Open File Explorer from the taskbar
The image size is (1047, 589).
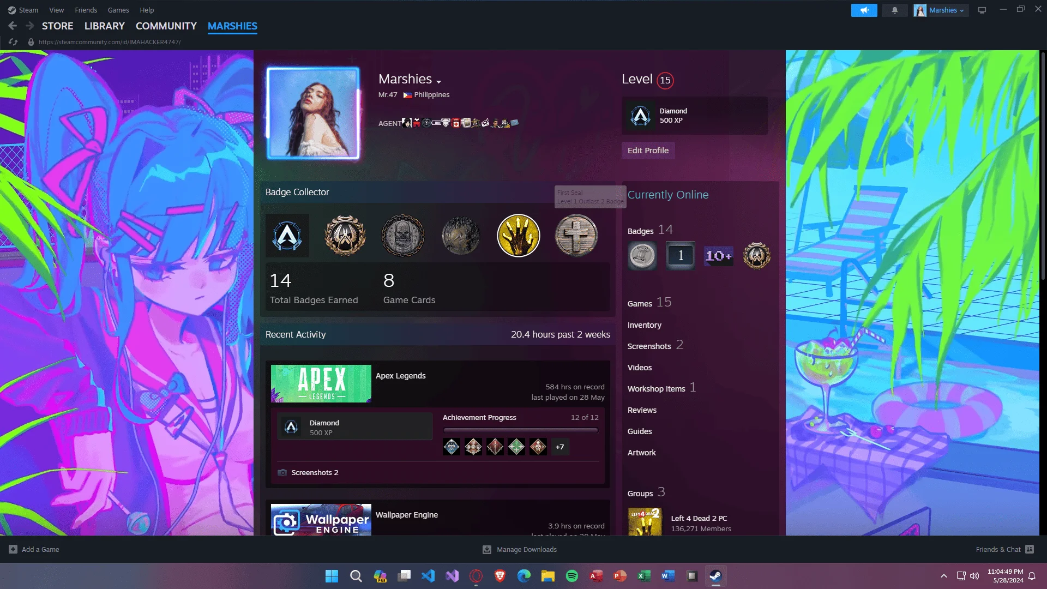tap(548, 576)
